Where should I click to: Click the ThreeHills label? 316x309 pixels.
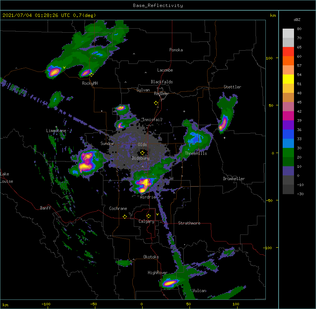click(196, 153)
